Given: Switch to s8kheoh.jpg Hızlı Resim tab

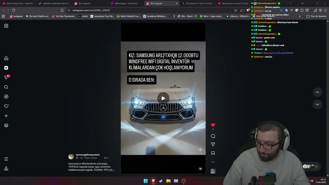Looking at the screenshot, I should click(126, 3).
